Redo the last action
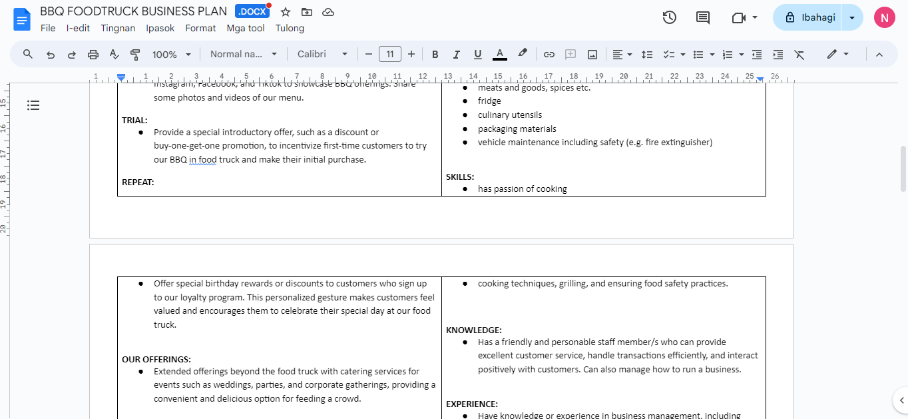Image resolution: width=908 pixels, height=419 pixels. (72, 55)
